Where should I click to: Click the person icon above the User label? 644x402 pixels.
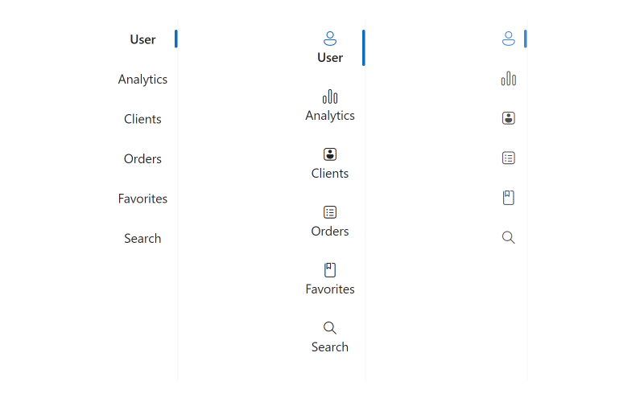[330, 39]
